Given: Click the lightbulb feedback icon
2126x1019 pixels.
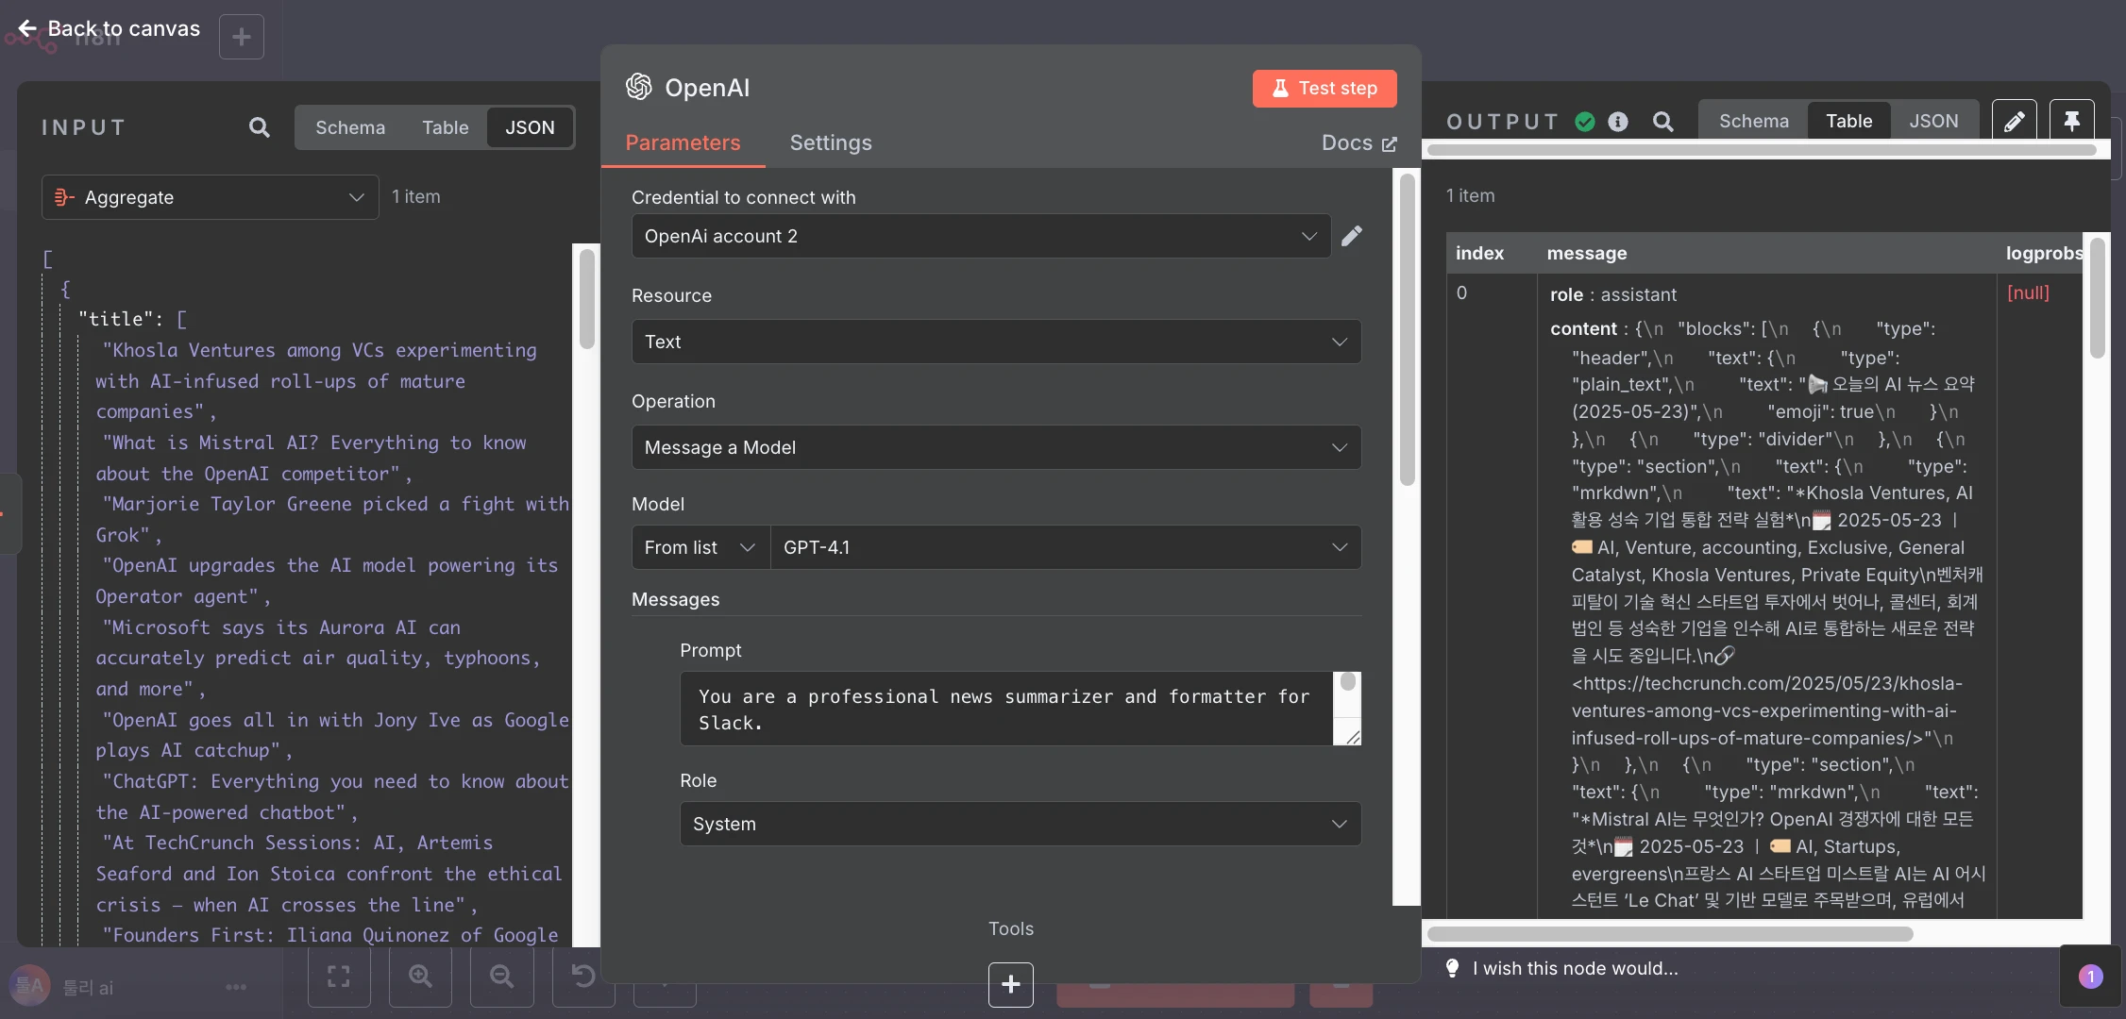Looking at the screenshot, I should coord(1453,968).
